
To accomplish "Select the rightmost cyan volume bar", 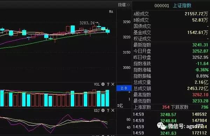I will tap(107, 98).
